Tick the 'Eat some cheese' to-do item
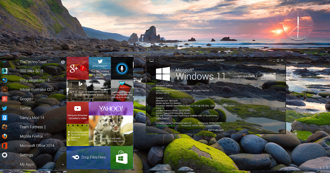The image size is (330, 173). [69, 135]
